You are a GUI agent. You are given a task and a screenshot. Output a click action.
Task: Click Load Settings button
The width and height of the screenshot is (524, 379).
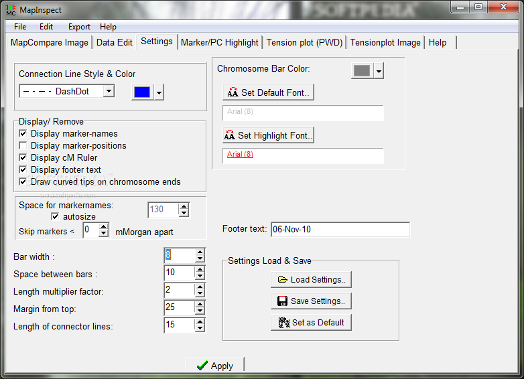tap(311, 279)
